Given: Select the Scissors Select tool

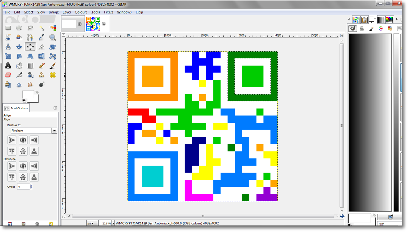Looking at the screenshot, I should click(8, 37).
